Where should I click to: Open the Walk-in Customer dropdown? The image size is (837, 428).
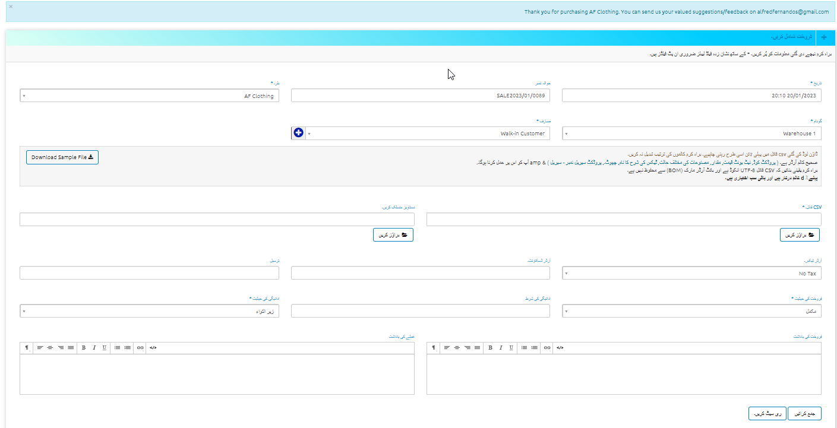pyautogui.click(x=428, y=134)
